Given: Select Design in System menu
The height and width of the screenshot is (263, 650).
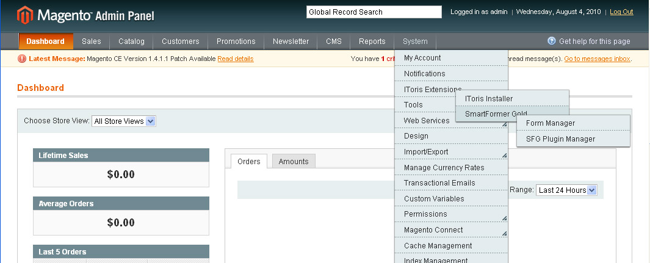Looking at the screenshot, I should coord(452,136).
